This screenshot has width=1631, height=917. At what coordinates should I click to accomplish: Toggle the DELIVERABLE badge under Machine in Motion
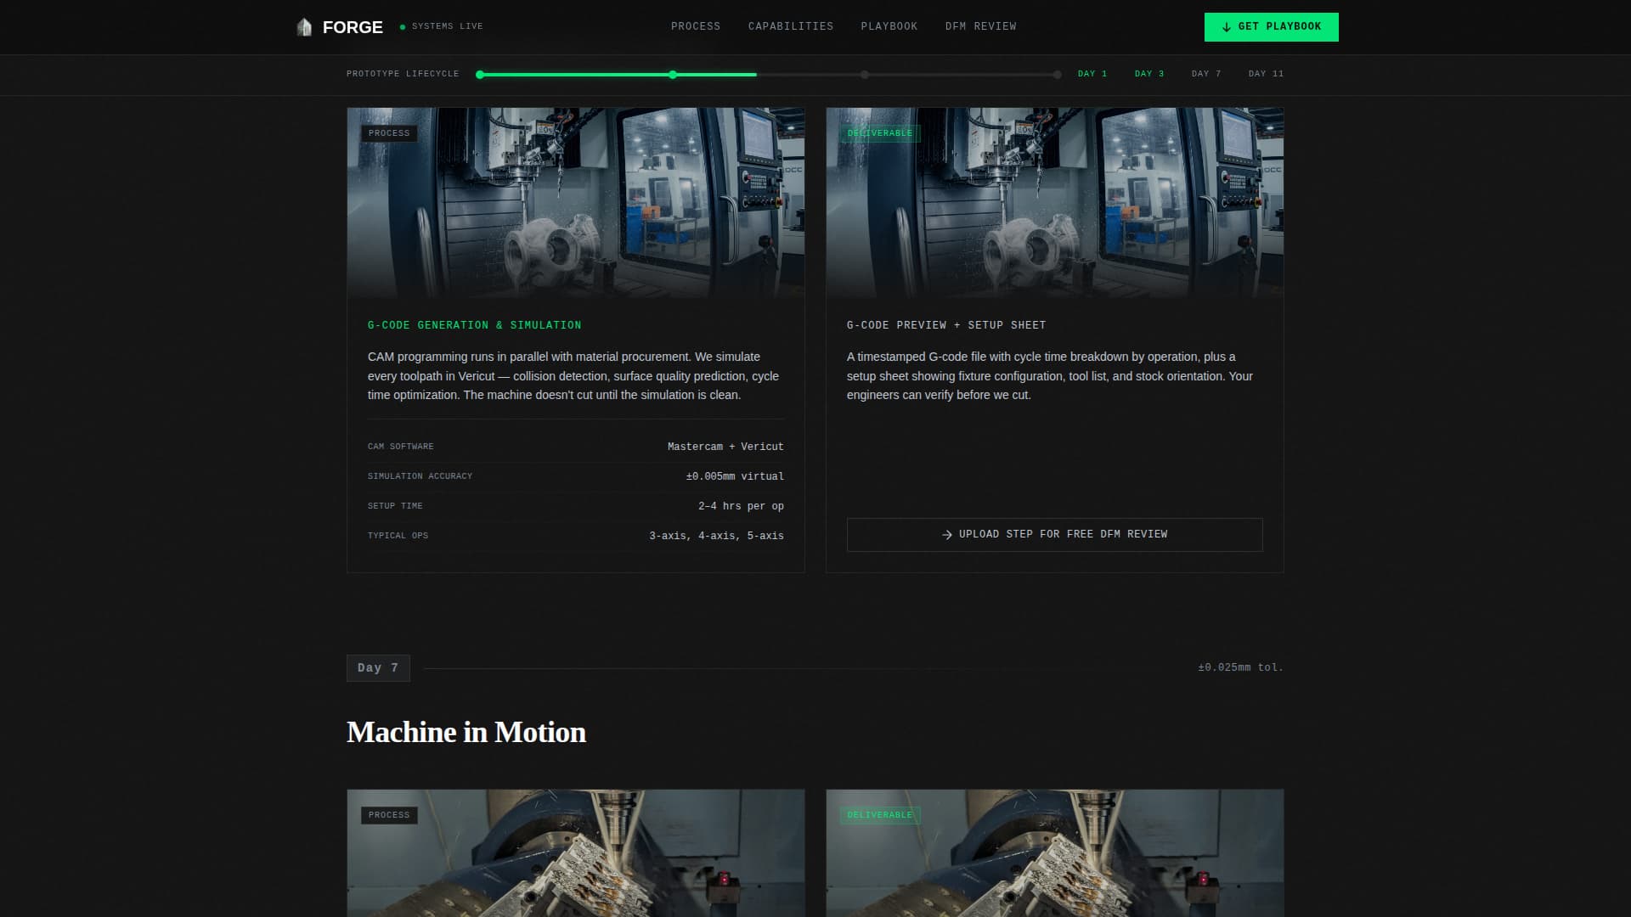click(880, 815)
